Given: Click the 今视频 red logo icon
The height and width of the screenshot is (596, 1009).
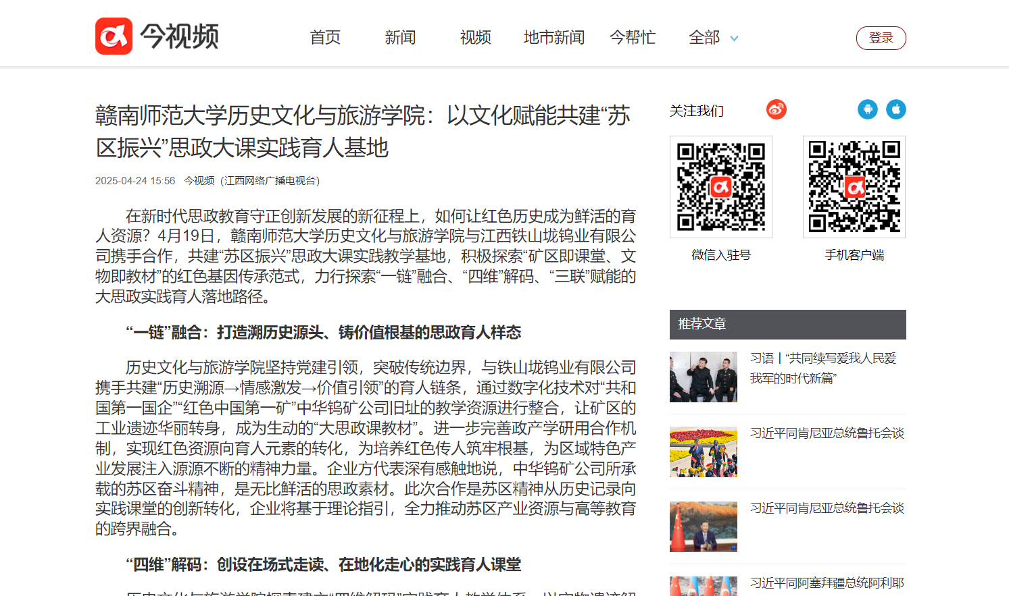Looking at the screenshot, I should pos(114,36).
